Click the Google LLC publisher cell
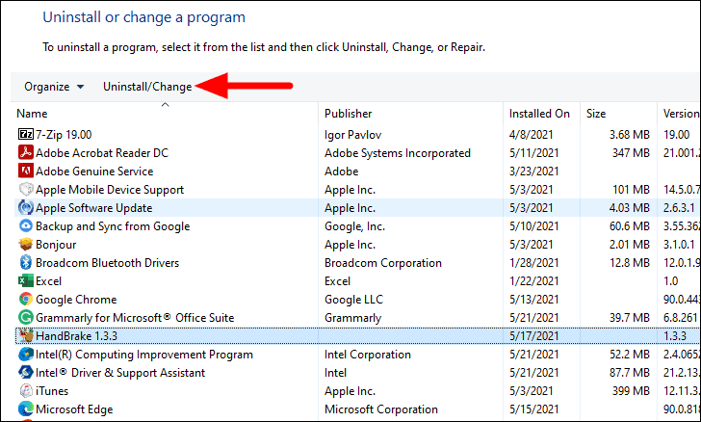Screen dimensions: 701x422 click(353, 300)
